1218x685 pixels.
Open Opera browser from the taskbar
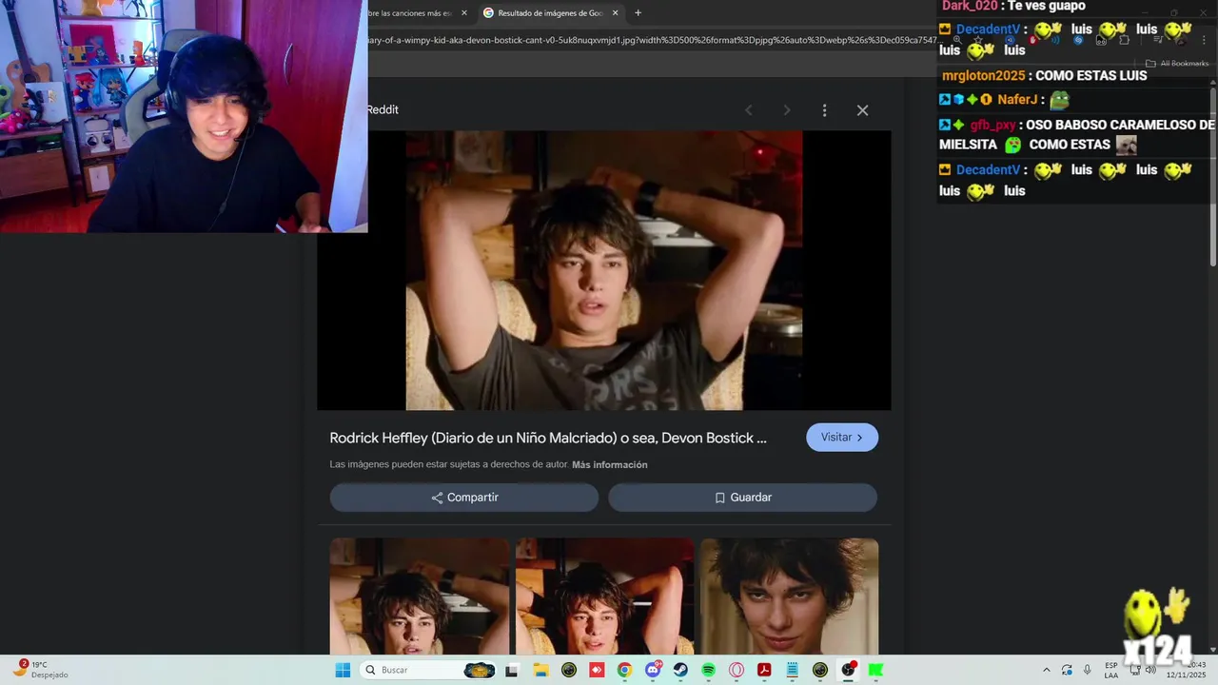point(737,670)
